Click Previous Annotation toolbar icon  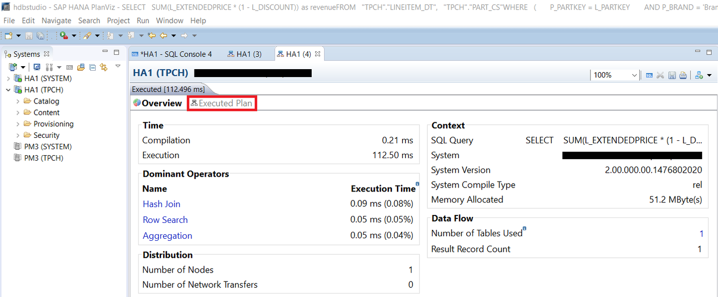[x=131, y=36]
